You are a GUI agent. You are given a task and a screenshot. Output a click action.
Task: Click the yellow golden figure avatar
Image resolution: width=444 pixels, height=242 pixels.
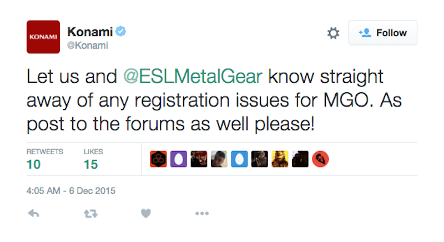(279, 159)
